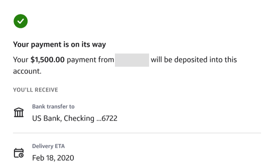271x168 pixels.
Task: Click the "payment from" text
Action: point(90,60)
